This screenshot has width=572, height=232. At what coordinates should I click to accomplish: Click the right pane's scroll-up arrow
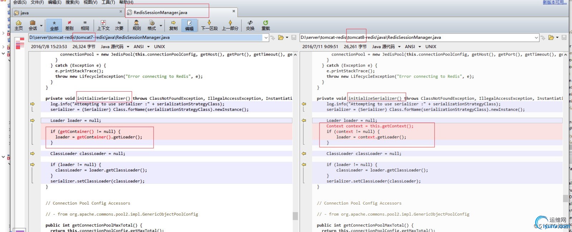566,55
